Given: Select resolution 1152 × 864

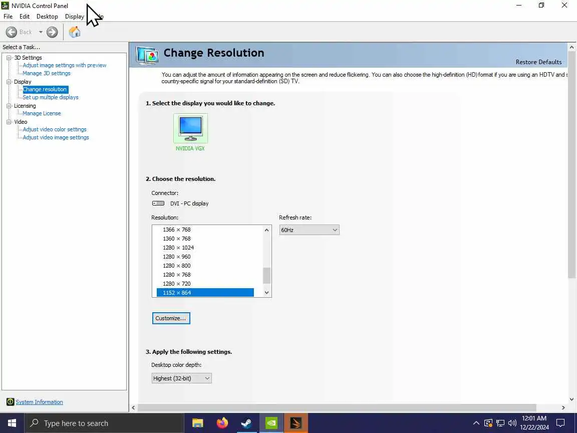Looking at the screenshot, I should pos(205,293).
